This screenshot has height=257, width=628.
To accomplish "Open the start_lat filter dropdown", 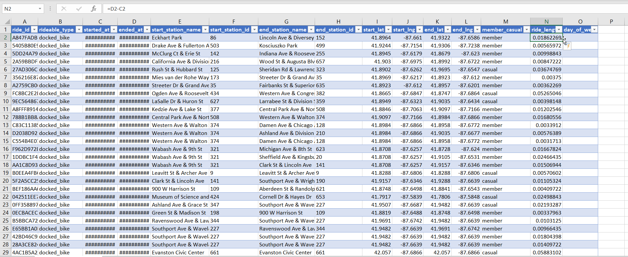I will coord(388,30).
